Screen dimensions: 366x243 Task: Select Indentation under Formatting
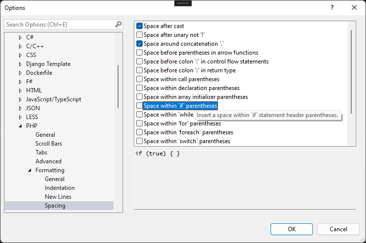click(x=60, y=188)
